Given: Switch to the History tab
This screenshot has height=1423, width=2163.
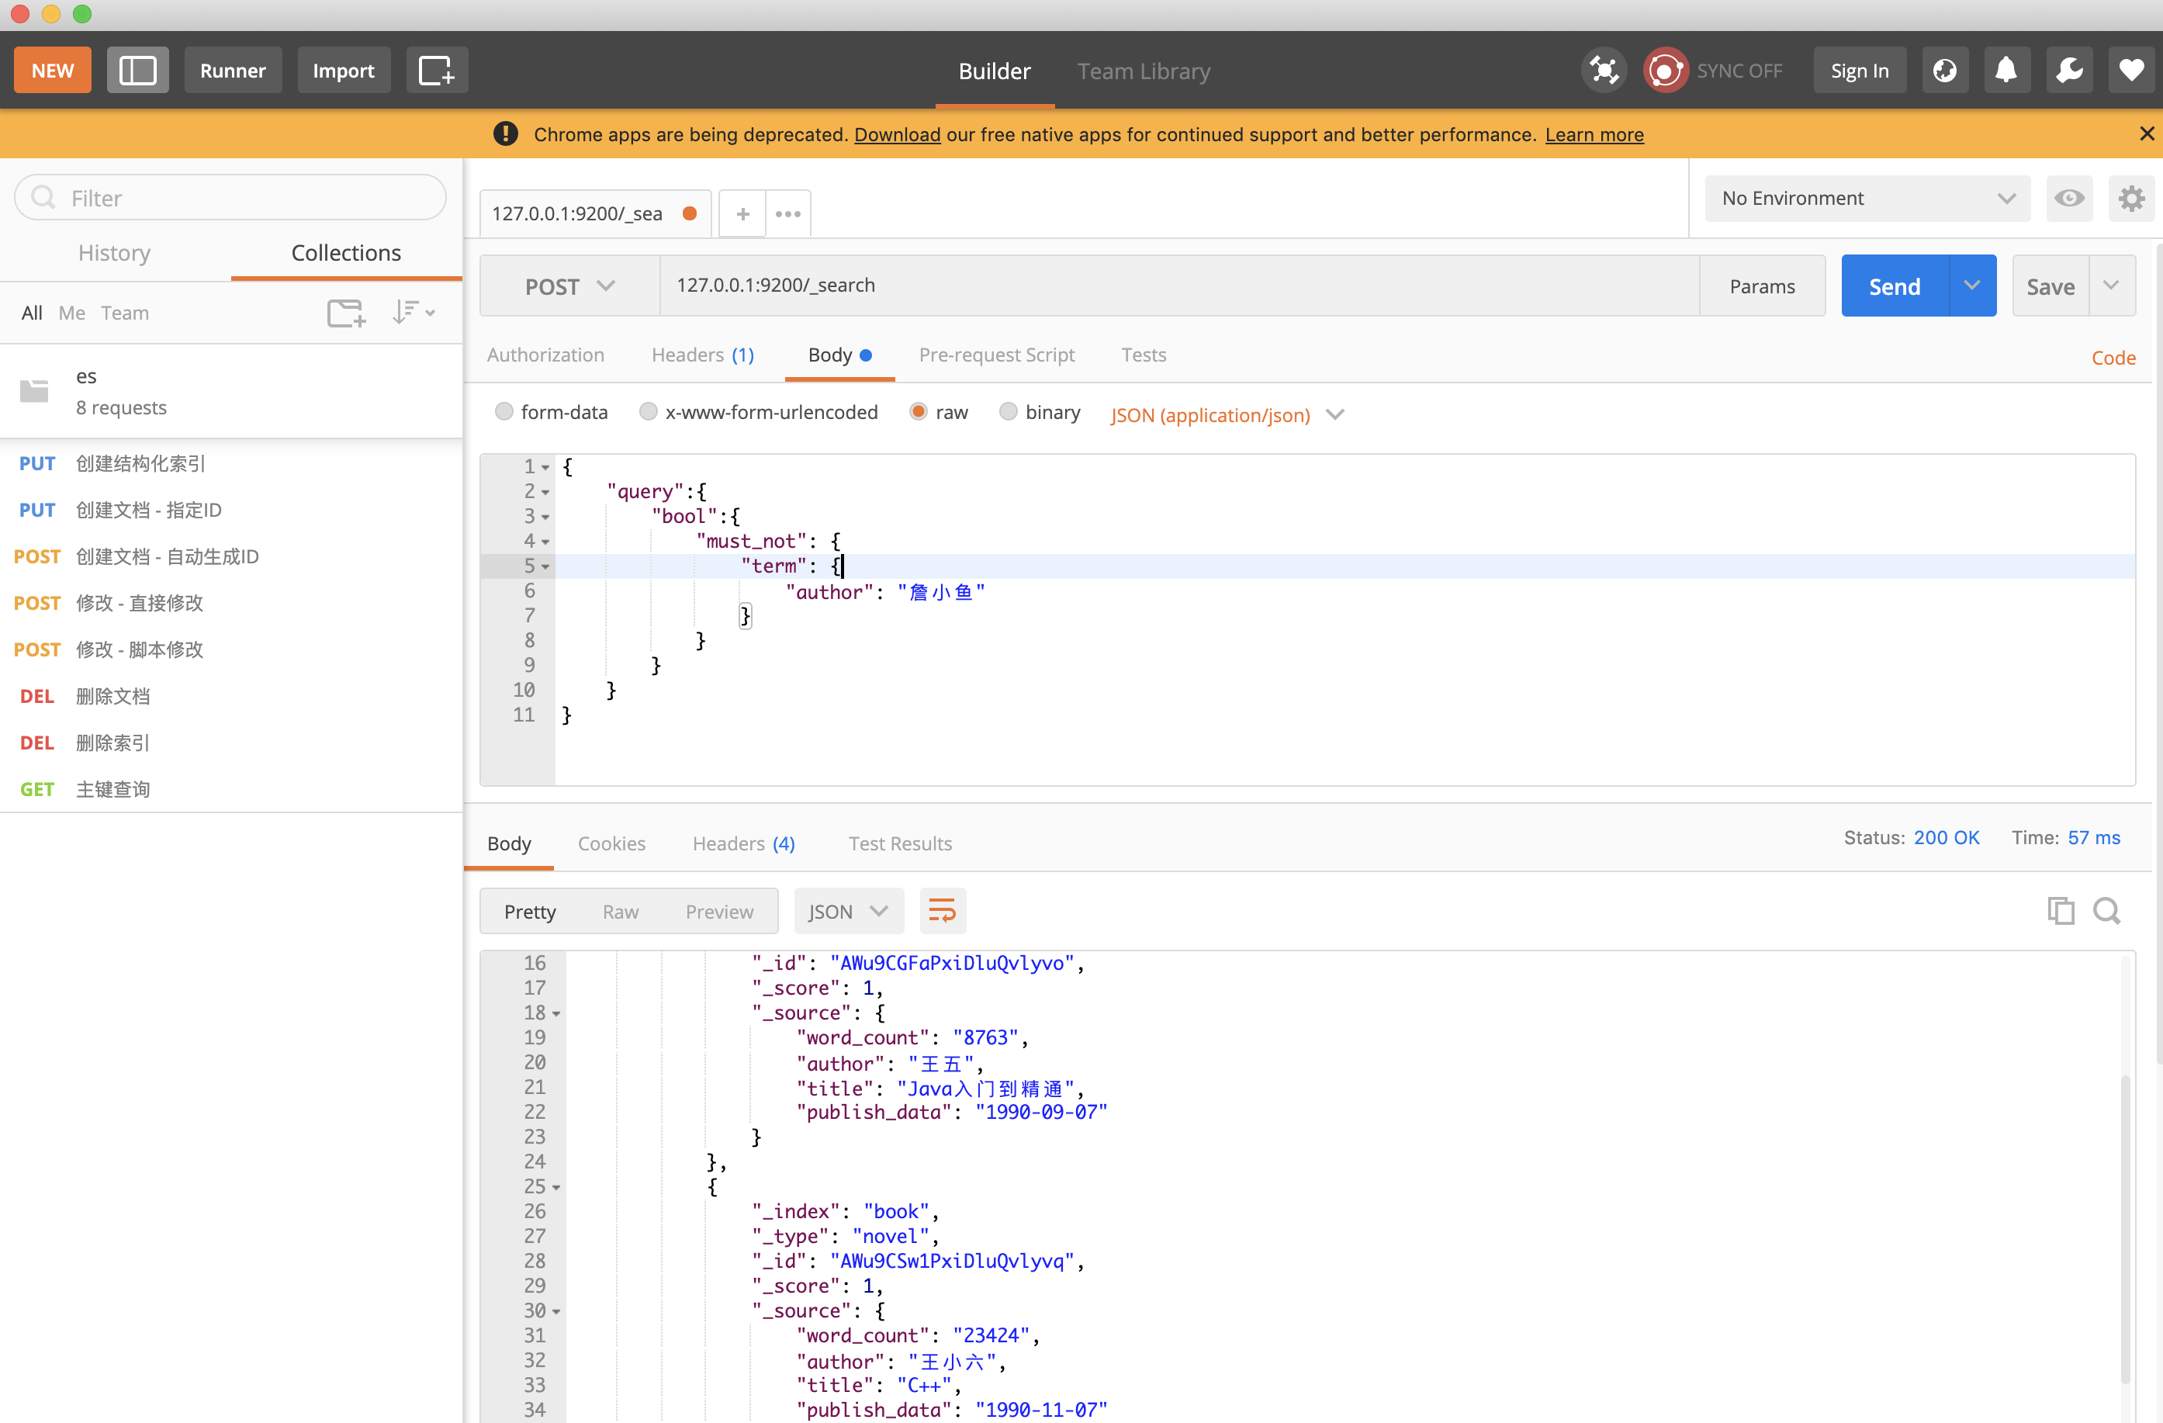Looking at the screenshot, I should (115, 253).
